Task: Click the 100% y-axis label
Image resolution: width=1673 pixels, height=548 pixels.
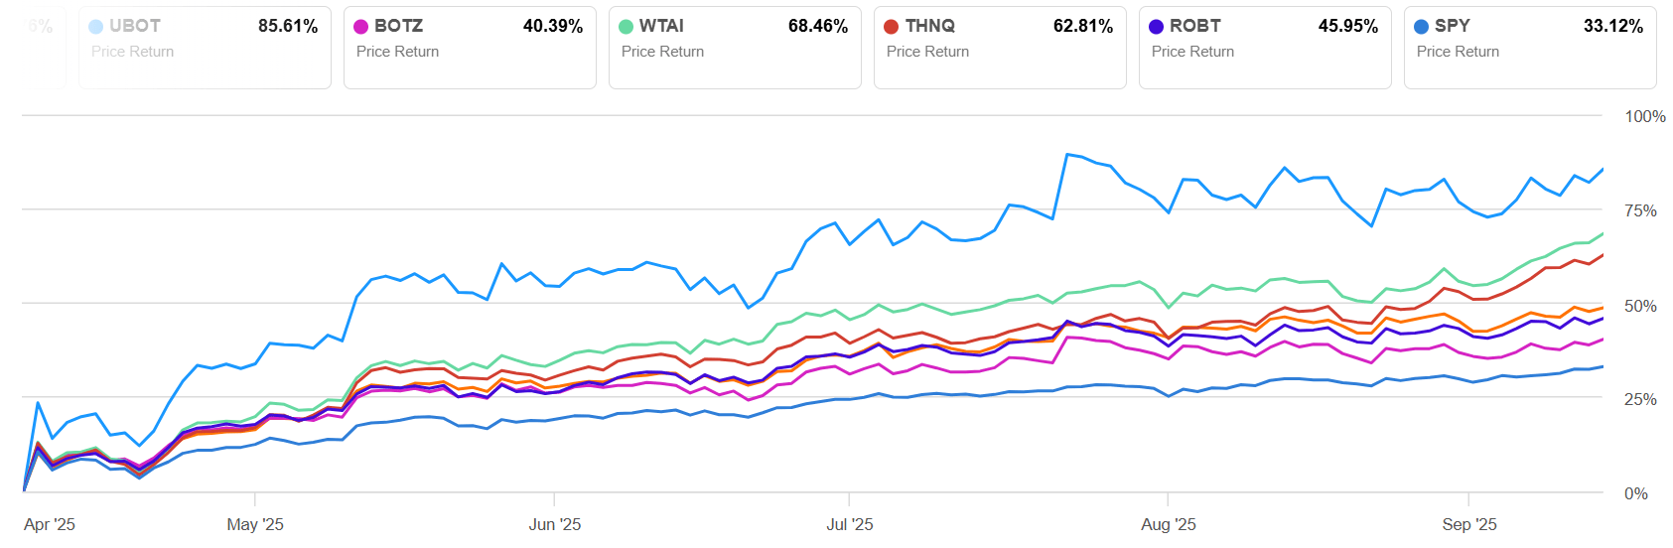Action: point(1645,117)
